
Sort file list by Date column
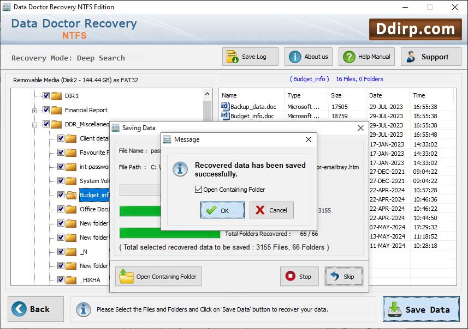388,95
